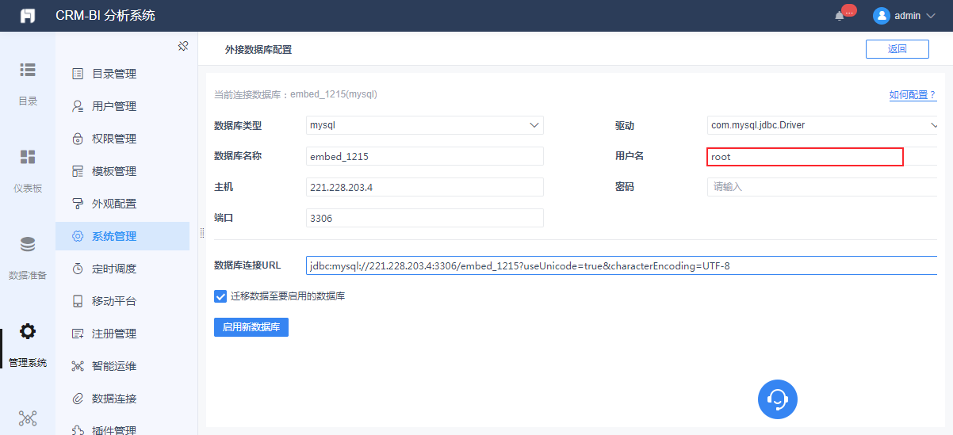Viewport: 953px width, 435px height.
Task: Click the CRM-BI logo icon
Action: [28, 16]
